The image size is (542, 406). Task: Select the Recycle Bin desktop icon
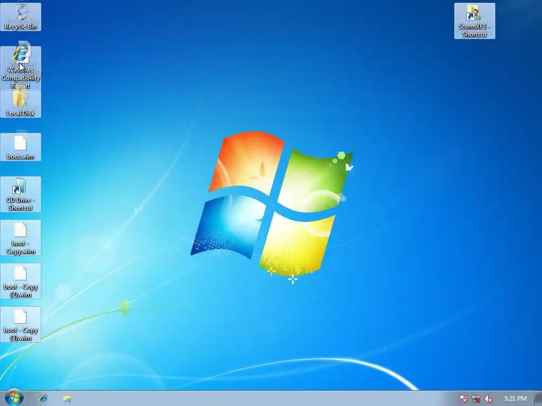21,16
